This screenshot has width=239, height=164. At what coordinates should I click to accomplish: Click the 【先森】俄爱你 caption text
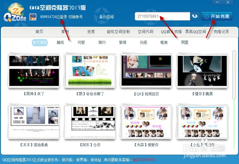coord(146,145)
